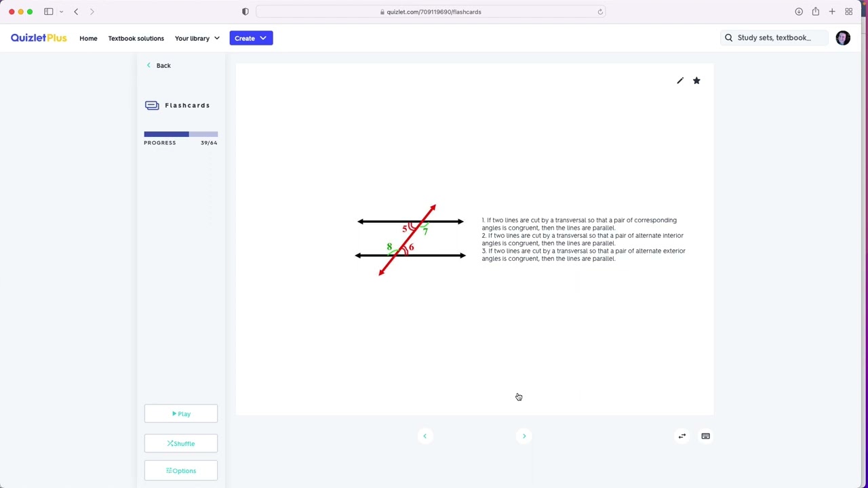
Task: Click the Flashcards card icon
Action: tap(152, 105)
